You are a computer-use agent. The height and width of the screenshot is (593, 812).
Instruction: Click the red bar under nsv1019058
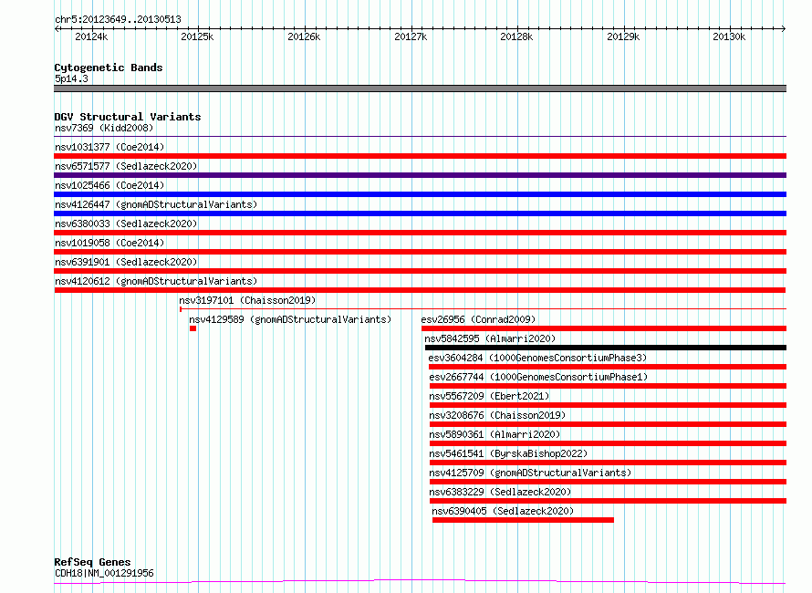pos(420,252)
